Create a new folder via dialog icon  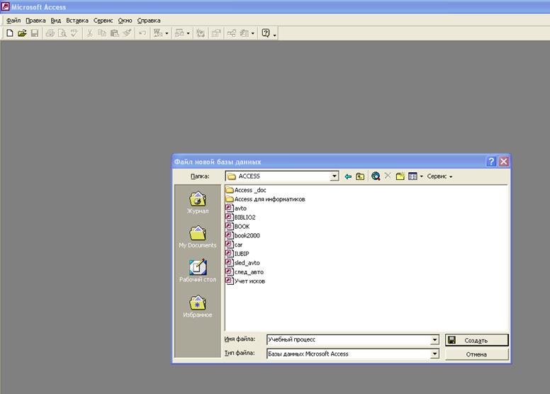400,176
